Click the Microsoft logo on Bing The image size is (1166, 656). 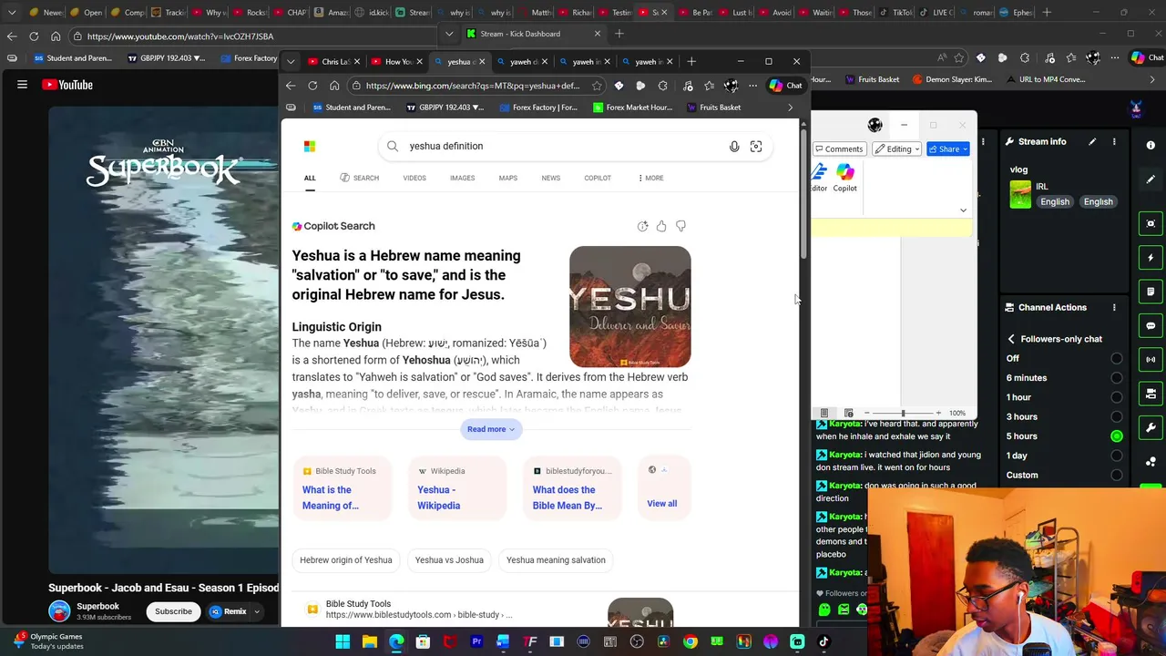(x=310, y=146)
